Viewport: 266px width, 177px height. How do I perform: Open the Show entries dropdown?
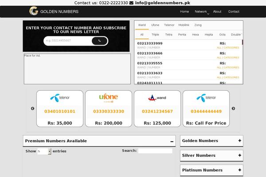[x=44, y=151]
